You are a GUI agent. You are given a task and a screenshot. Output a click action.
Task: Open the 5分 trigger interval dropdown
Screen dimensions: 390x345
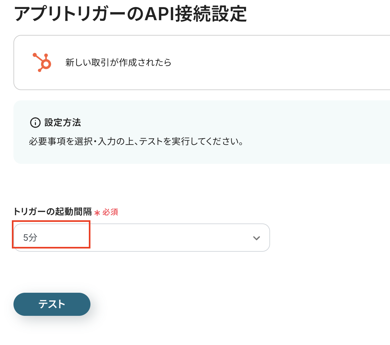(30, 238)
